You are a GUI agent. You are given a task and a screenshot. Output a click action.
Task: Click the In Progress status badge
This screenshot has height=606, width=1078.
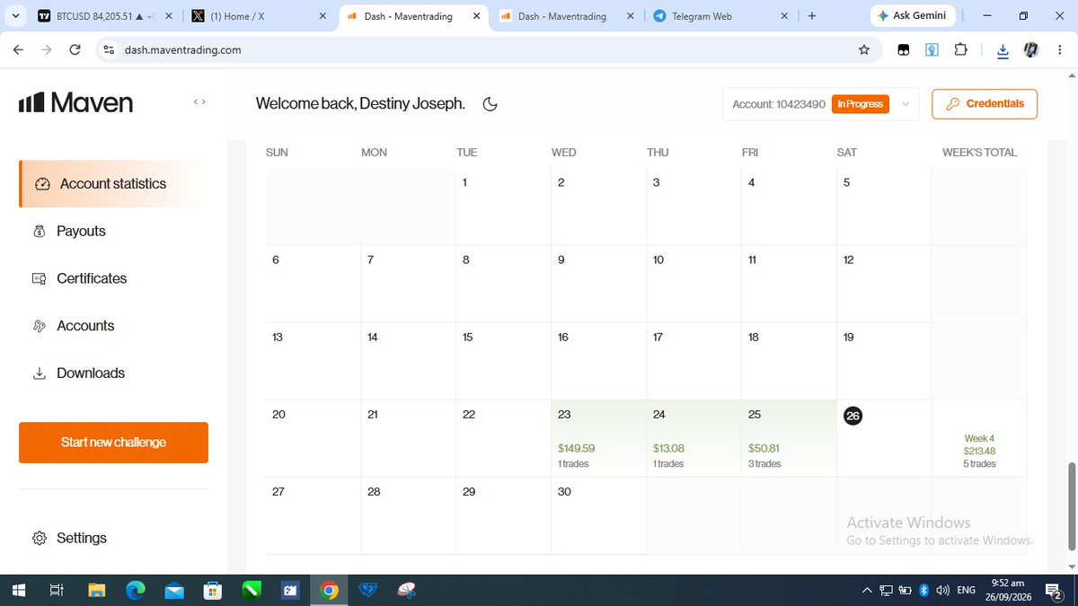click(861, 104)
